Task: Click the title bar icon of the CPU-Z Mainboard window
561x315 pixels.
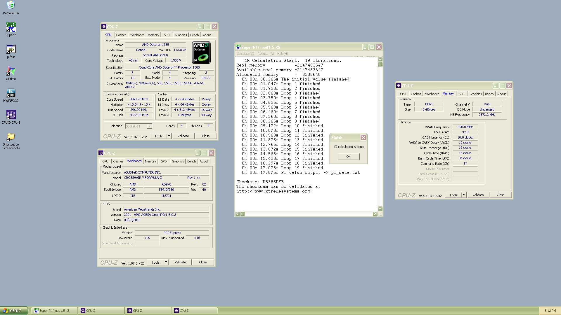Action: [x=101, y=153]
